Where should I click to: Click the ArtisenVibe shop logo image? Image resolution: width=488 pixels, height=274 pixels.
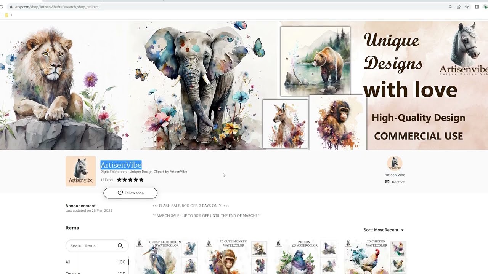tap(81, 171)
